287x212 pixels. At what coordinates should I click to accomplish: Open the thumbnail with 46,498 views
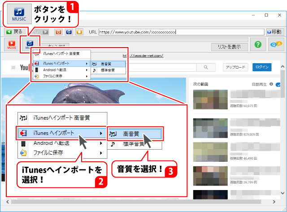point(210,152)
